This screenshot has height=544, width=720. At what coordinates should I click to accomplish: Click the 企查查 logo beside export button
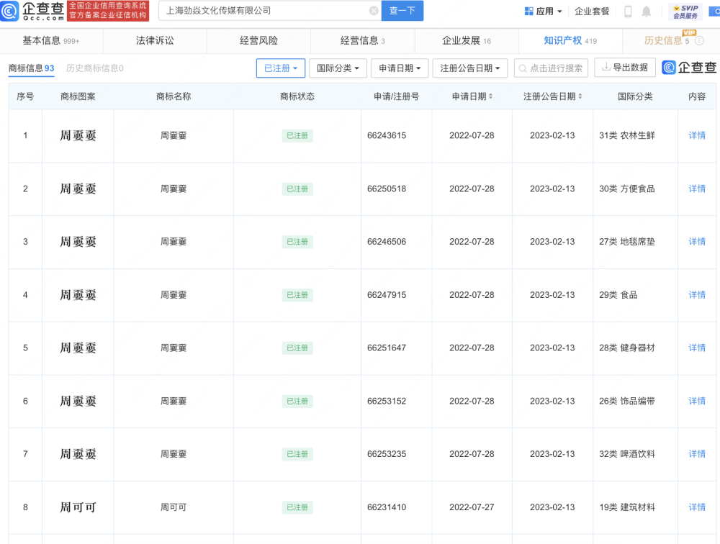point(689,68)
